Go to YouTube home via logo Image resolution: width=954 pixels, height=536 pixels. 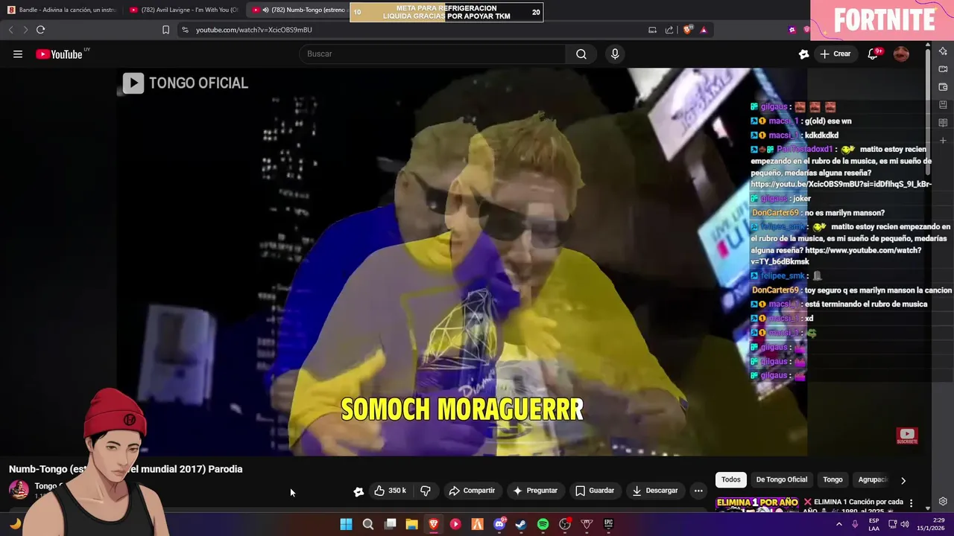click(x=59, y=54)
